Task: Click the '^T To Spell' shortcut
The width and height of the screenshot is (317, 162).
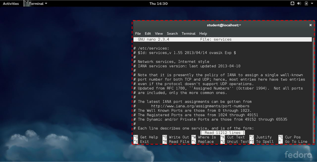Action: pos(262,142)
